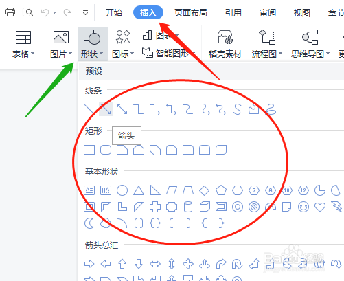Select the lightning bolt shape
This screenshot has width=344, height=281.
coord(336,207)
